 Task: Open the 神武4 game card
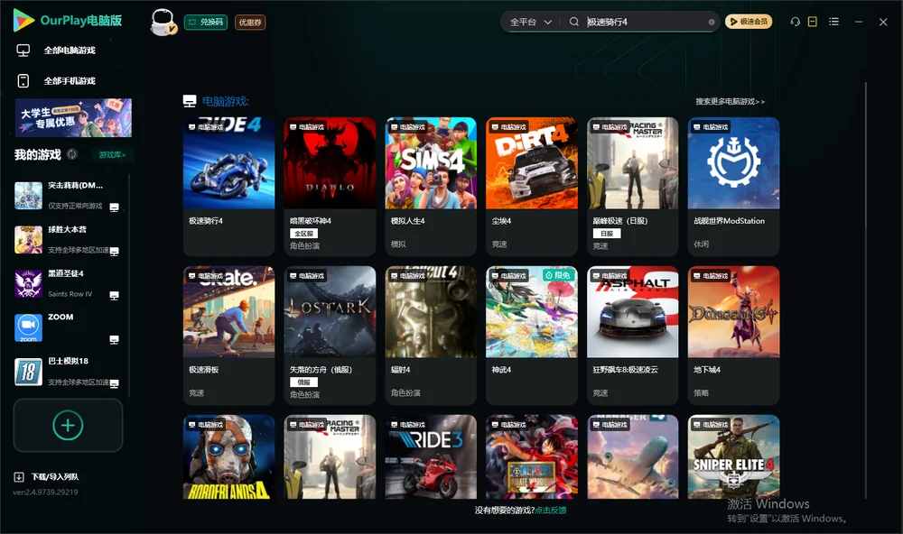tap(532, 336)
